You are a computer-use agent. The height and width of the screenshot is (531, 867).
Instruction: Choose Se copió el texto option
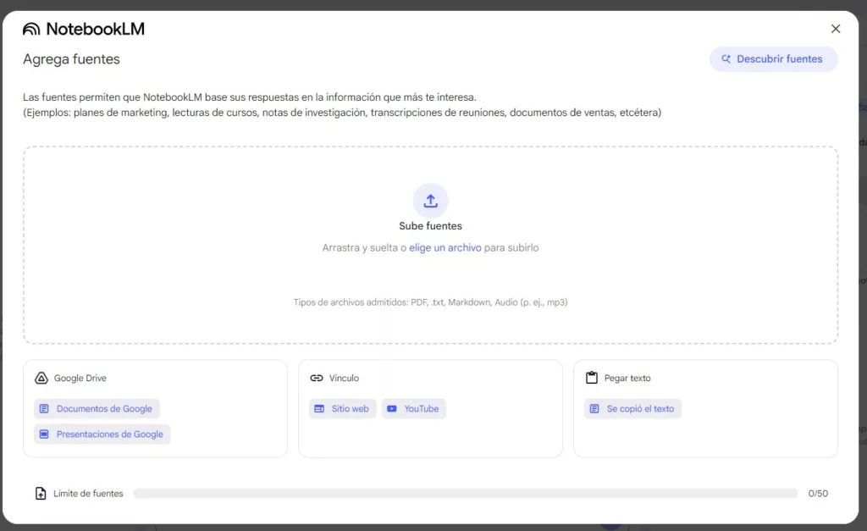point(633,409)
